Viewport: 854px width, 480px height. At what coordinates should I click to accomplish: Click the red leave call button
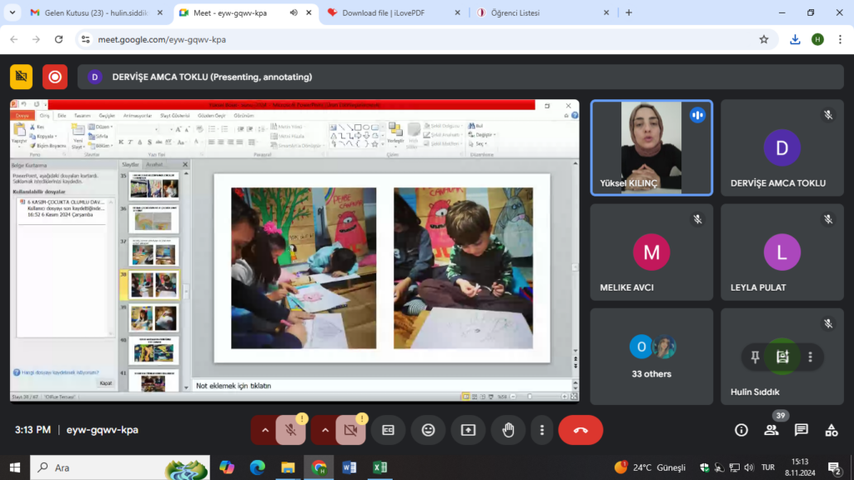pyautogui.click(x=580, y=430)
